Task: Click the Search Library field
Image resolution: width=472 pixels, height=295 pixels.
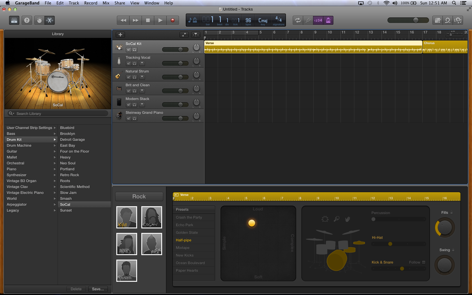Action: click(x=58, y=114)
